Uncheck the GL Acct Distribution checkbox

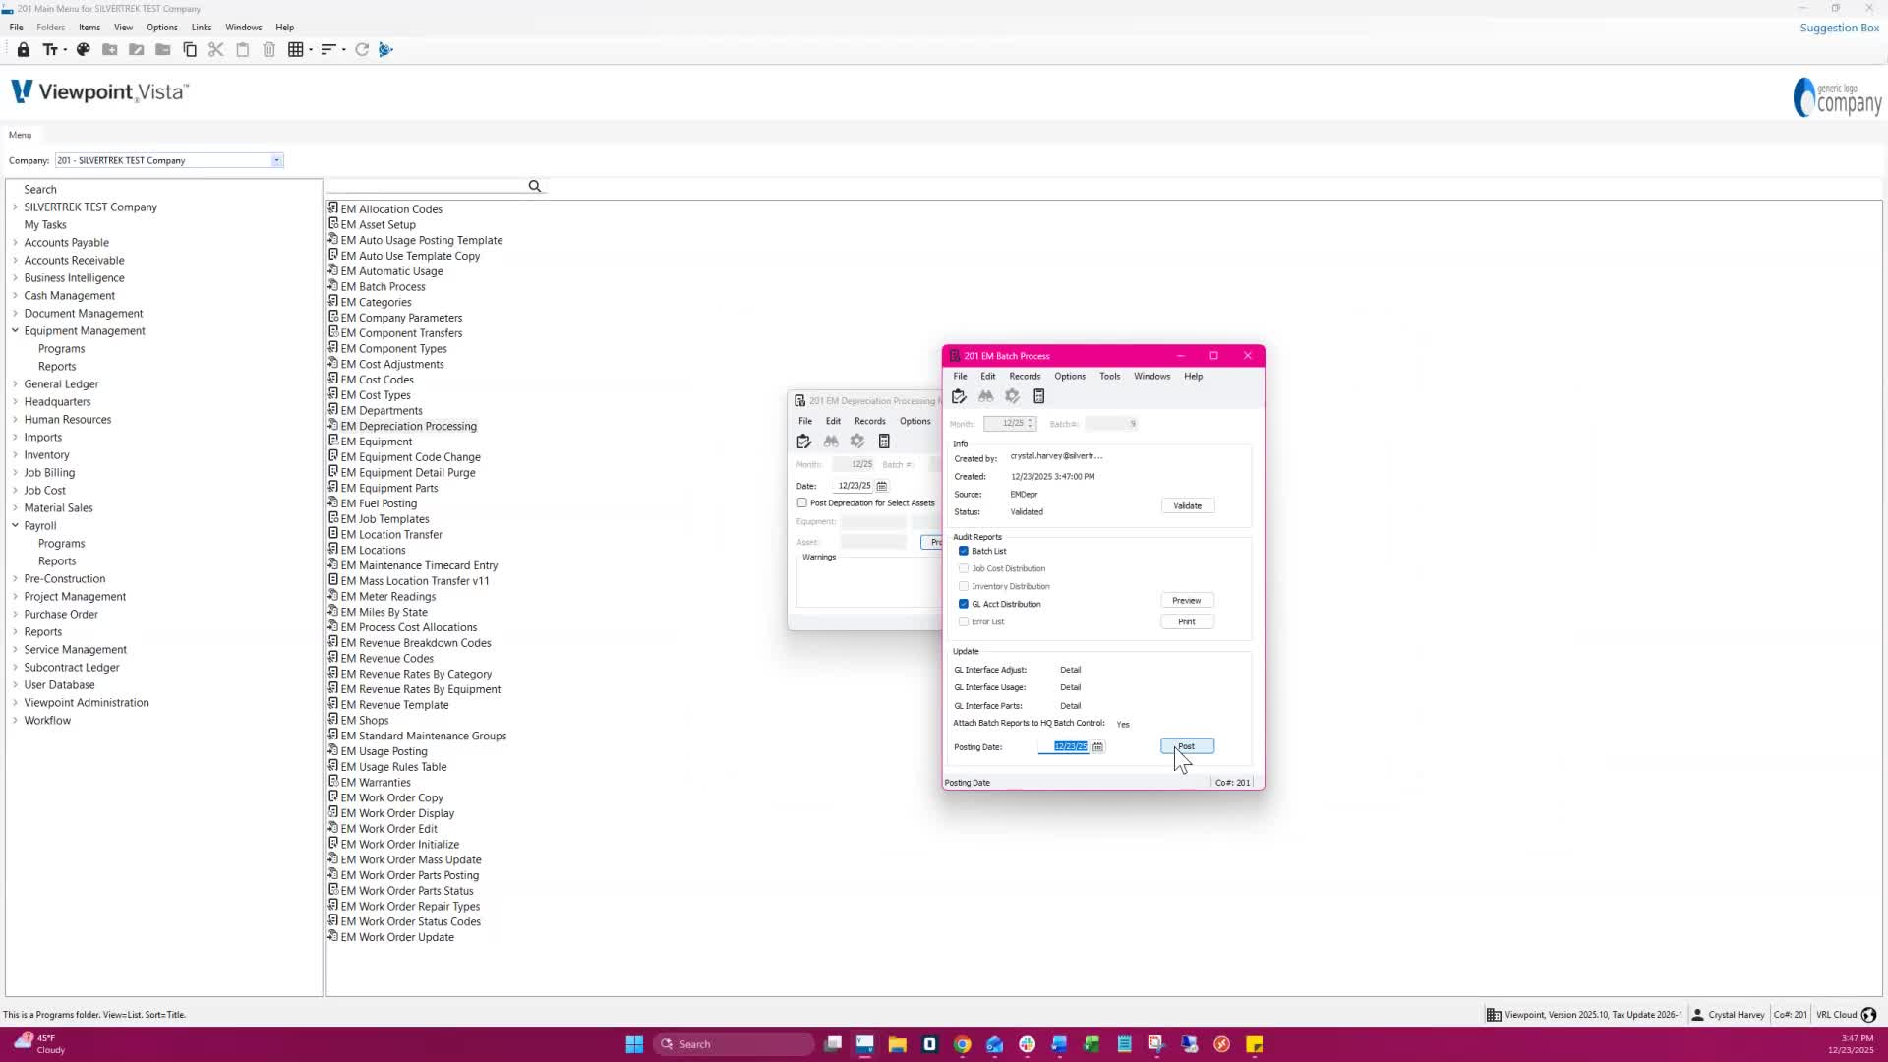pyautogui.click(x=964, y=604)
